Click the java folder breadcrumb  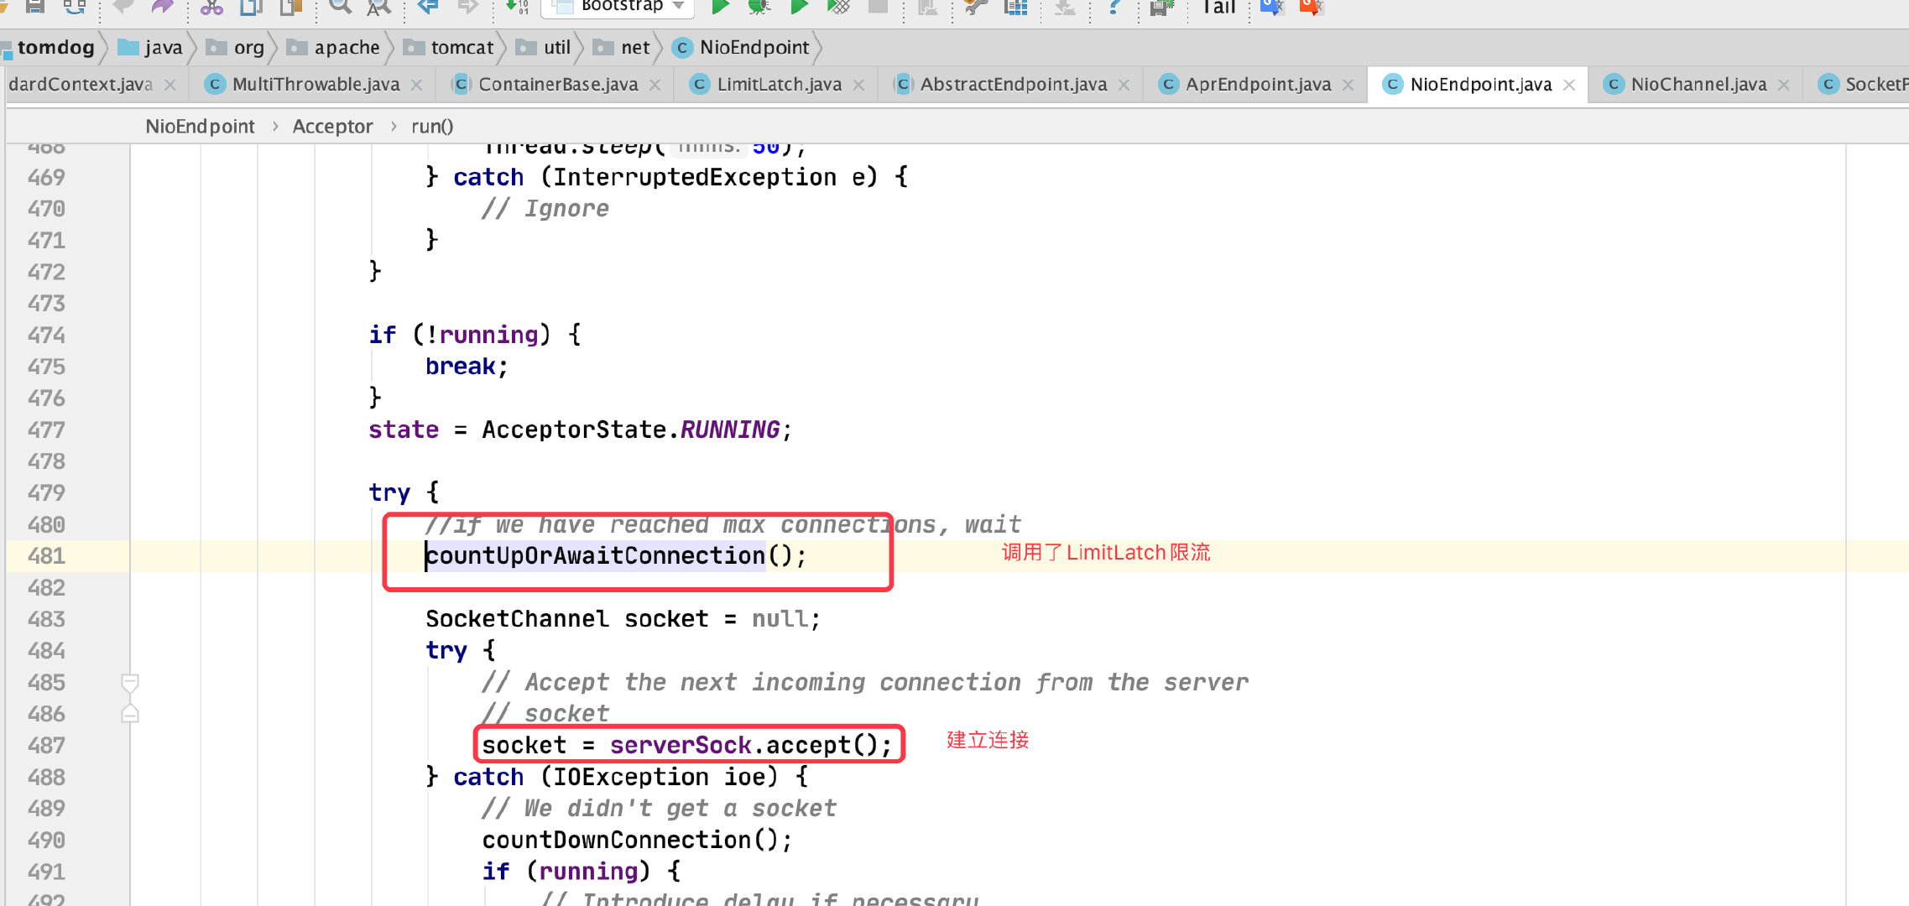coord(151,47)
